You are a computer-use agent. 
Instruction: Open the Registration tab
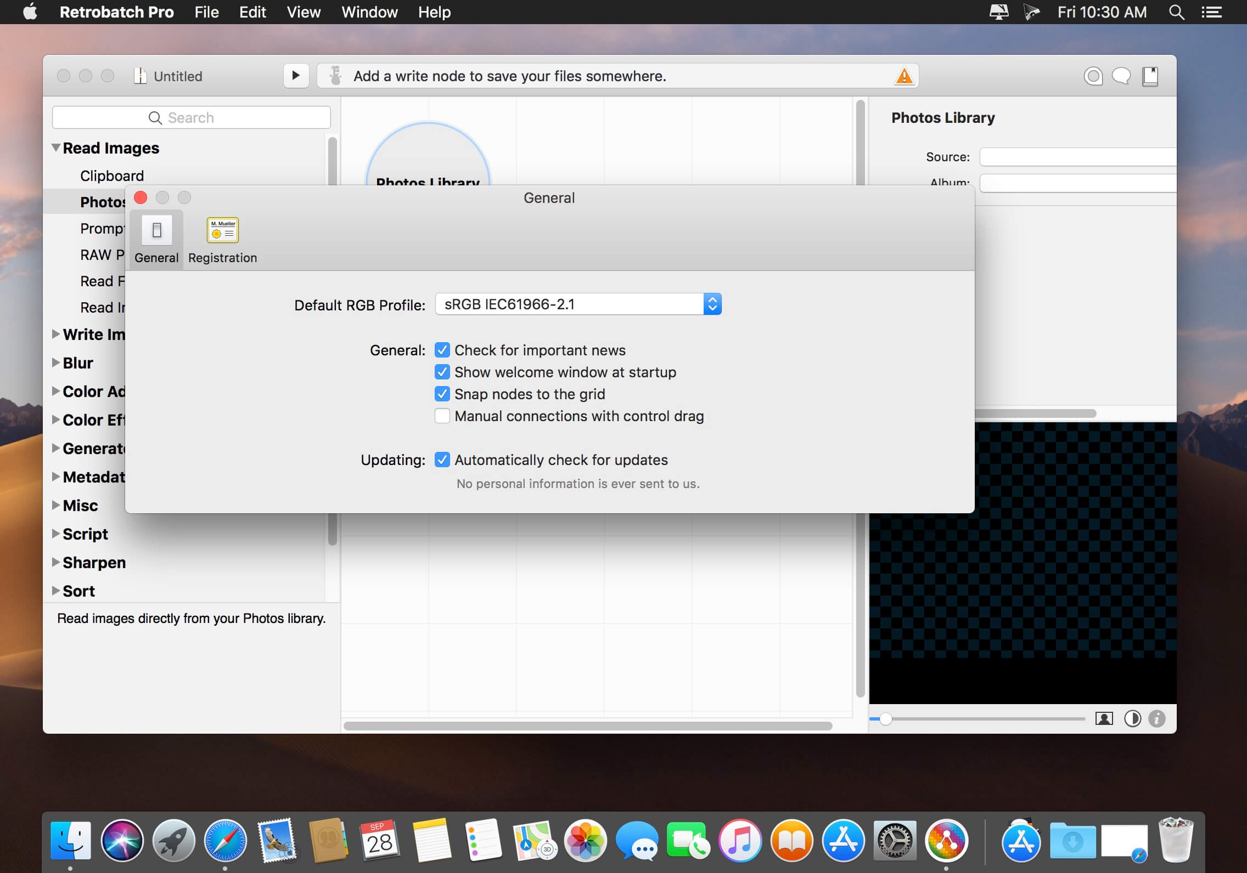[221, 240]
